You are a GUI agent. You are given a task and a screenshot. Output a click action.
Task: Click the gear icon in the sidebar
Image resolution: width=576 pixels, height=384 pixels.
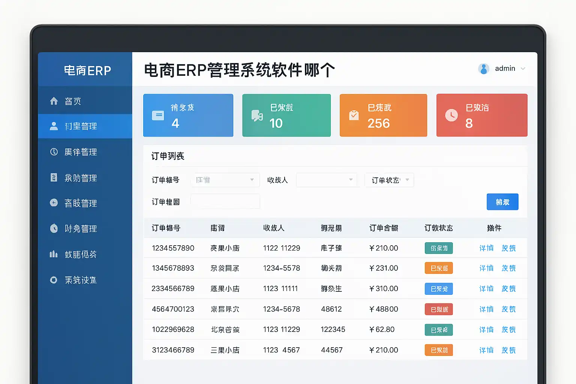tap(54, 280)
